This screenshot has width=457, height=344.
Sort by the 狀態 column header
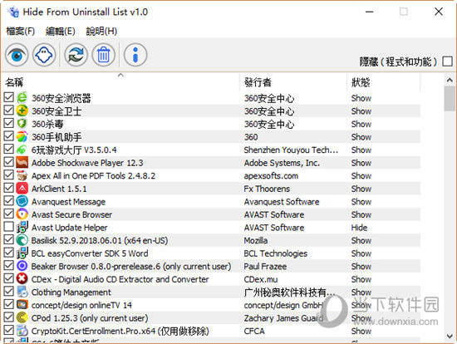[384, 82]
